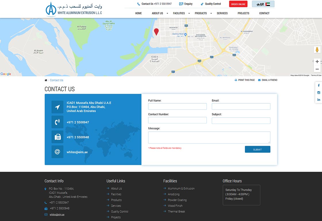322x221 pixels.
Task: Zoom in on the map
Action: click(317, 61)
